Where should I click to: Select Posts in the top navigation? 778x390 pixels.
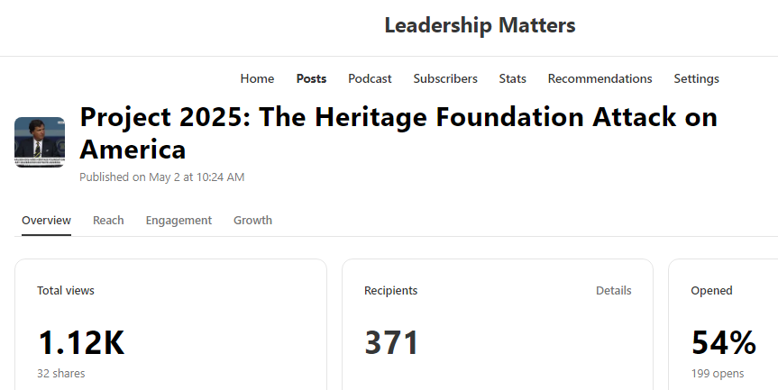point(311,78)
